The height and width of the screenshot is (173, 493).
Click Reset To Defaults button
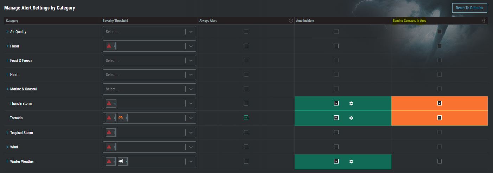(x=469, y=8)
